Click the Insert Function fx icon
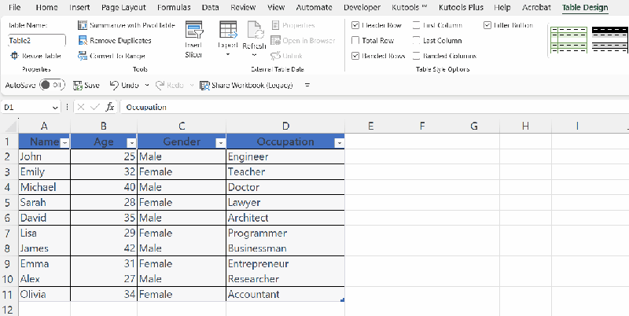This screenshot has height=316, width=629. tap(110, 107)
